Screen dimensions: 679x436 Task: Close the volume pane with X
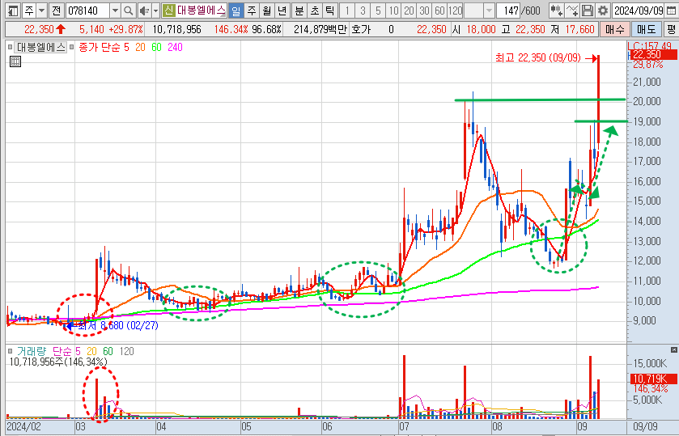pyautogui.click(x=674, y=349)
